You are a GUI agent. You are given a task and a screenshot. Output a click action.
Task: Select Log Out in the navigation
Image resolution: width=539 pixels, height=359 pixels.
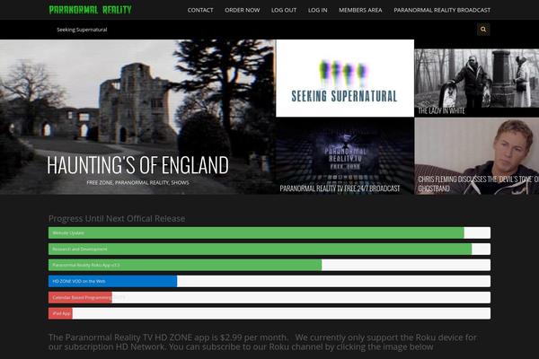(284, 10)
